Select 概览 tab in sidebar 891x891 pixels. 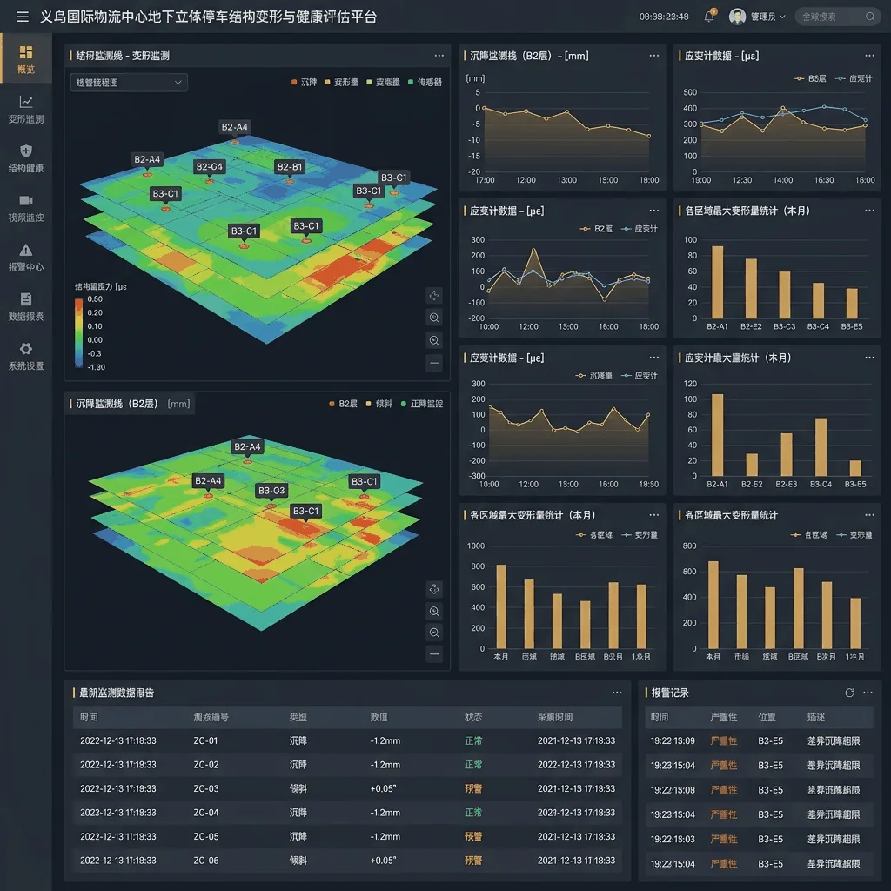[x=25, y=59]
